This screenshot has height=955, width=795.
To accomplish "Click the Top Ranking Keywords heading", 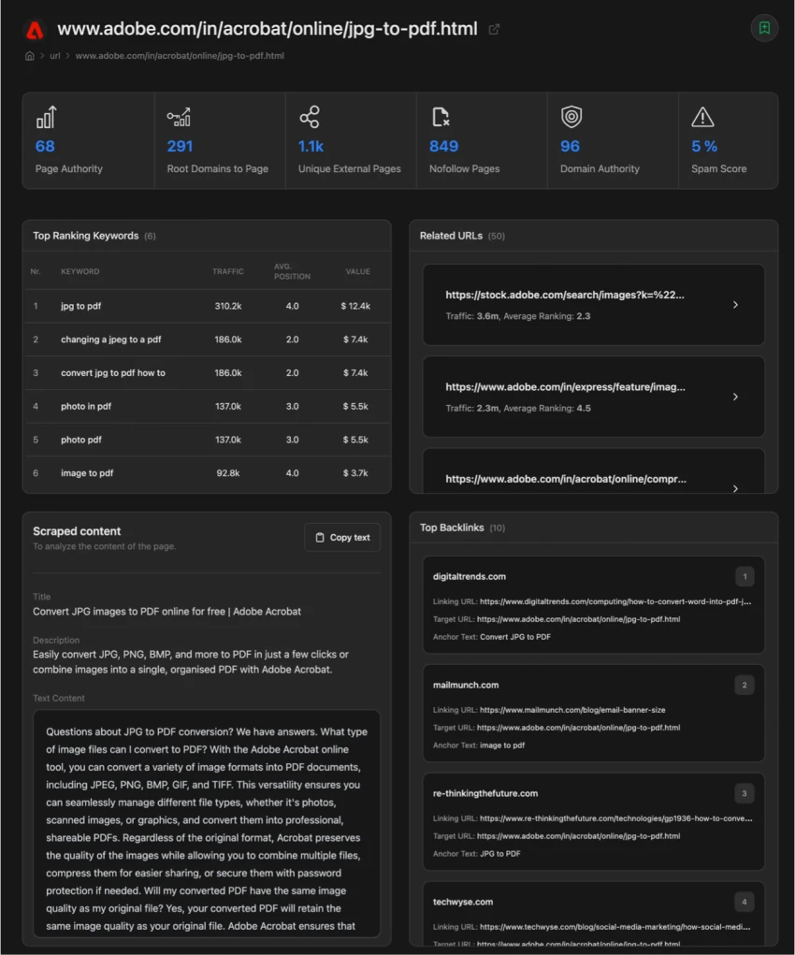I will (86, 236).
